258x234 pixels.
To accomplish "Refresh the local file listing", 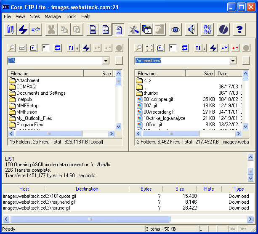I will pyautogui.click(x=58, y=48).
